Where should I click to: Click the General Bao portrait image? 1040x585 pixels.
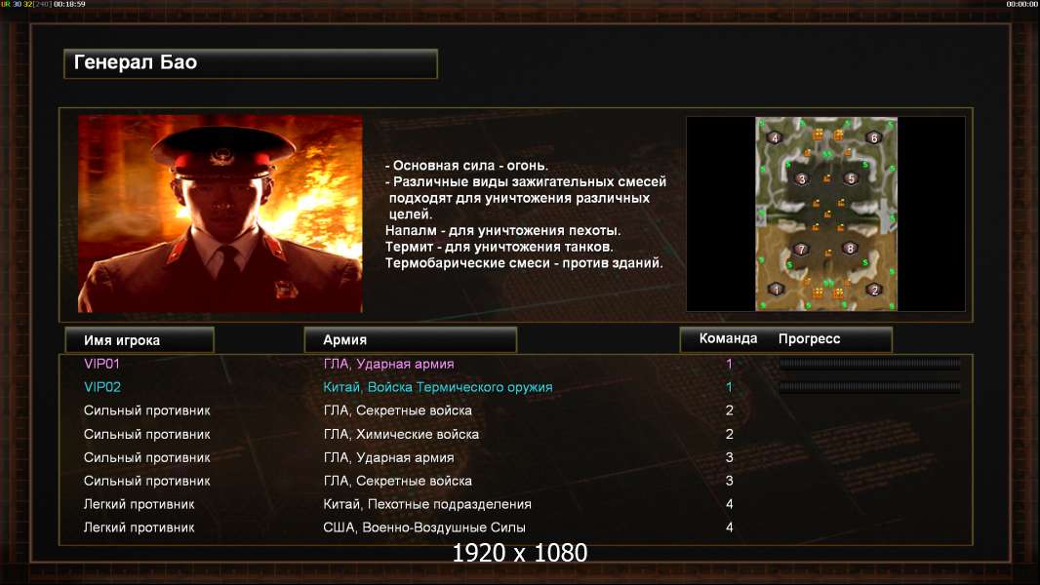(x=220, y=214)
